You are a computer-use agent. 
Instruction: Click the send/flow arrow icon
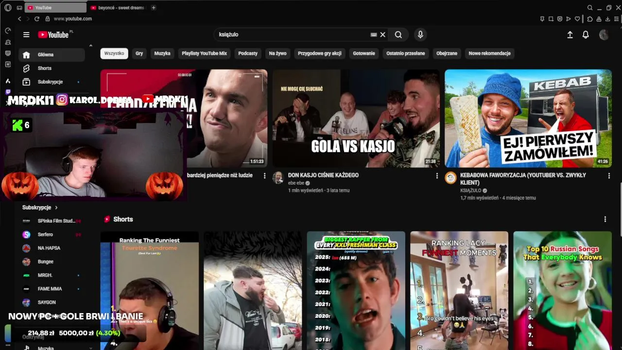tap(569, 19)
